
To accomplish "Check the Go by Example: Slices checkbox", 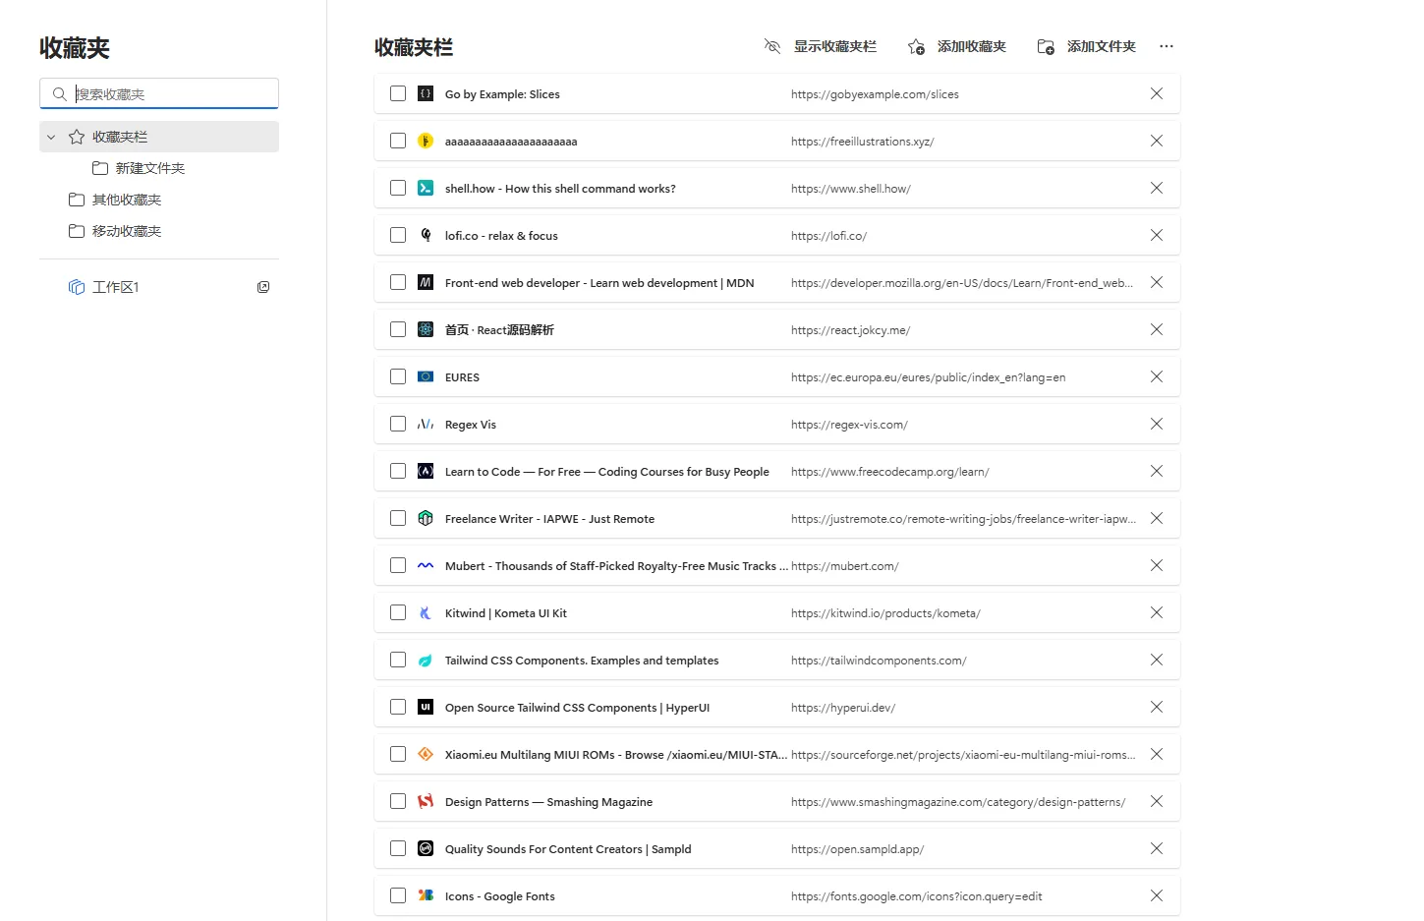I will (x=398, y=93).
